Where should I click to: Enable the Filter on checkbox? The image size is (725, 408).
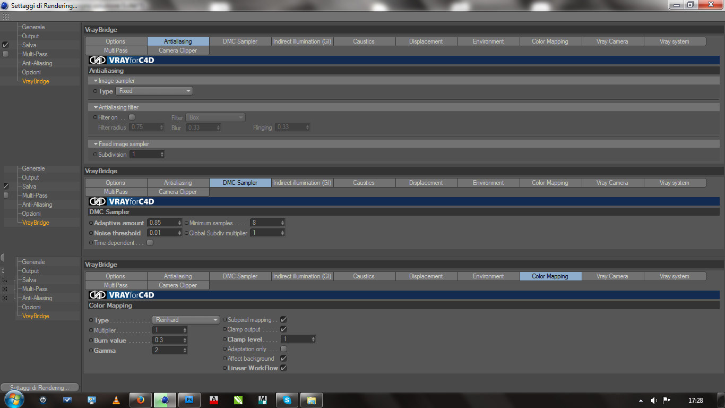(132, 117)
